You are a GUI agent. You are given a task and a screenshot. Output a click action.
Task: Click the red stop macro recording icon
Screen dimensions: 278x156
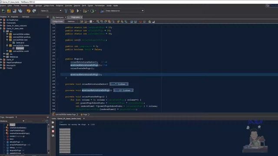(x=141, y=22)
